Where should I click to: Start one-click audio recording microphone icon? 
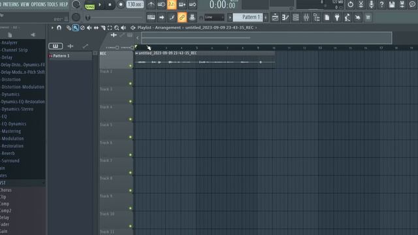click(371, 5)
